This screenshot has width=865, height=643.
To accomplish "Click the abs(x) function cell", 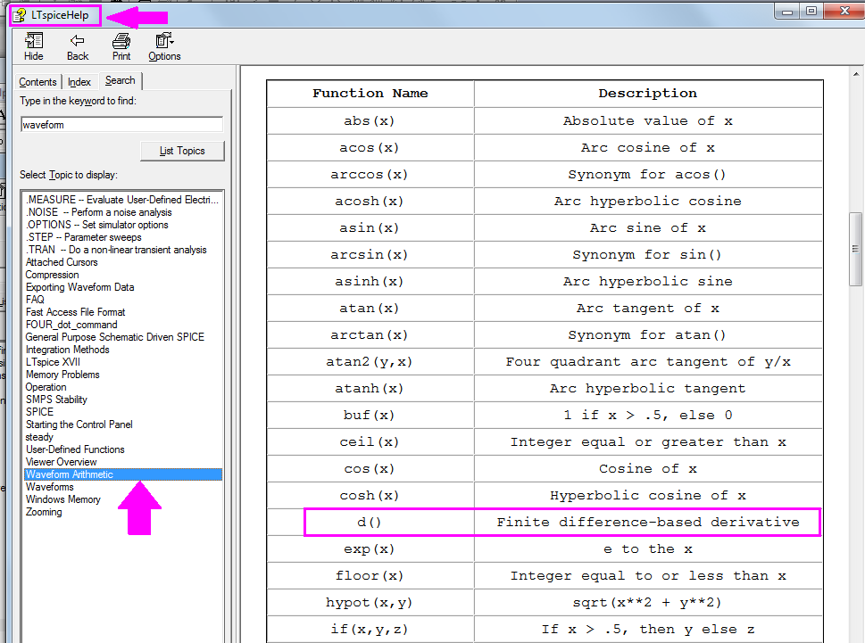I will pos(370,120).
